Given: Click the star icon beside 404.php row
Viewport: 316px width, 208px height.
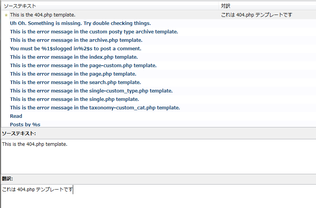Looking at the screenshot, I should click(6, 15).
